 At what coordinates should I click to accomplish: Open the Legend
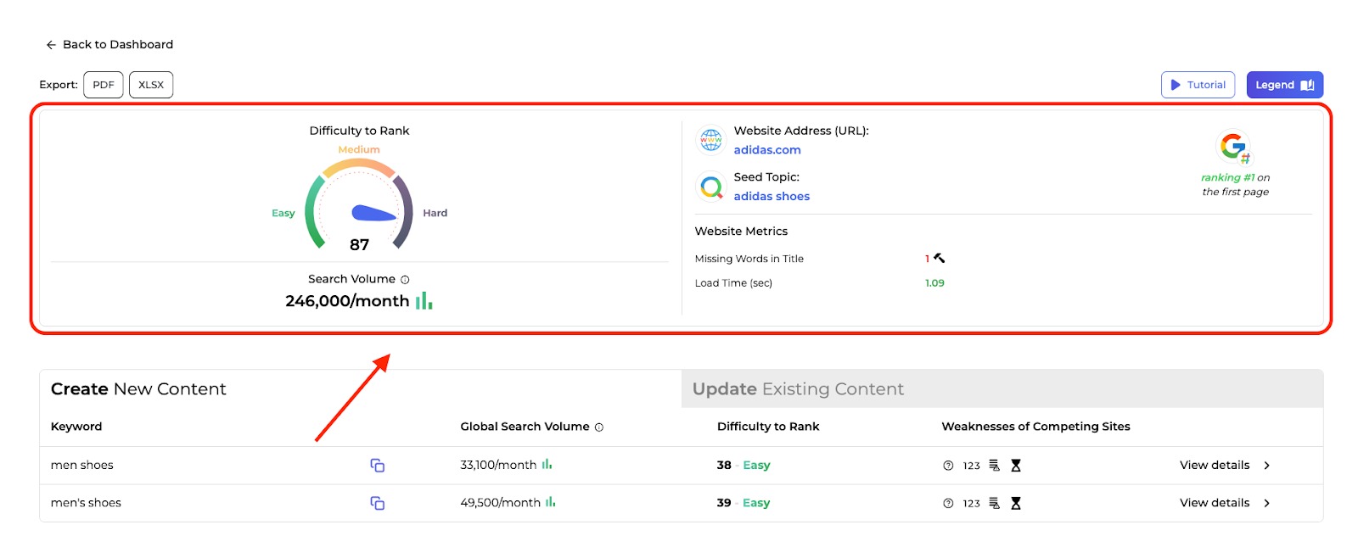[1285, 85]
